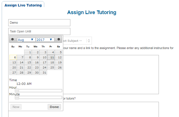Switch to Assign Live Tutoring tab

click(x=23, y=5)
